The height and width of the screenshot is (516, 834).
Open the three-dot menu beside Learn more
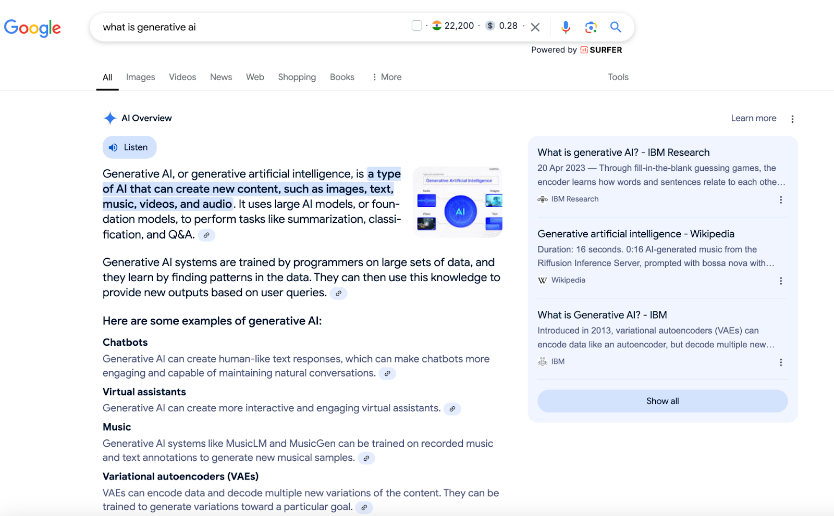click(x=792, y=119)
